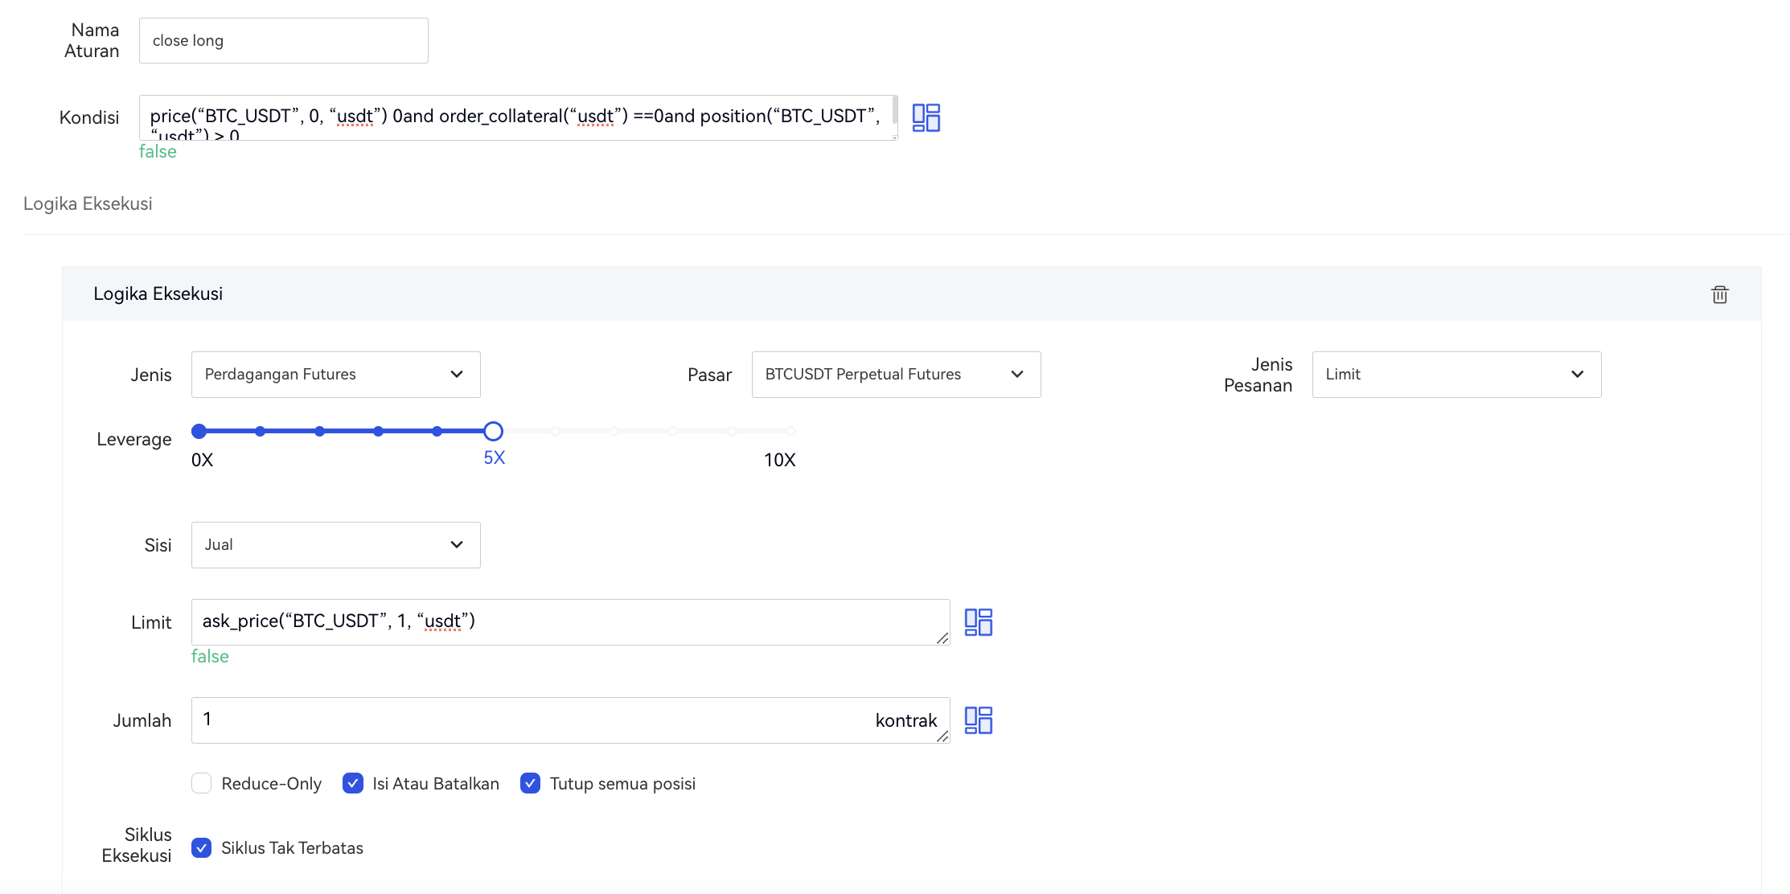The height and width of the screenshot is (894, 1790).
Task: Click the Nama Aturan field containing close long
Action: tap(283, 41)
